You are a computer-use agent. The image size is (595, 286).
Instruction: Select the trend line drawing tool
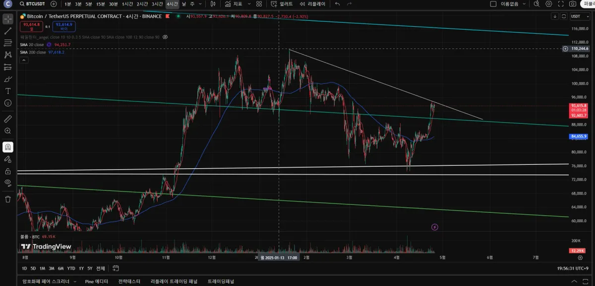tap(8, 31)
